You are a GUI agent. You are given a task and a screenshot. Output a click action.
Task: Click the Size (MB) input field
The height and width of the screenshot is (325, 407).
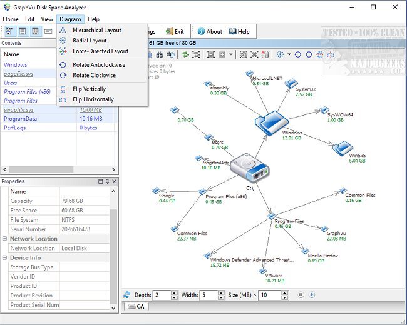[x=270, y=295]
